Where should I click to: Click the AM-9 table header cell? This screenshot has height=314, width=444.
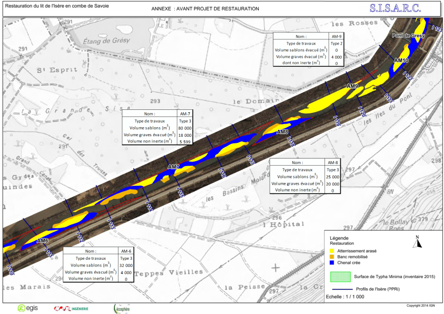336,37
